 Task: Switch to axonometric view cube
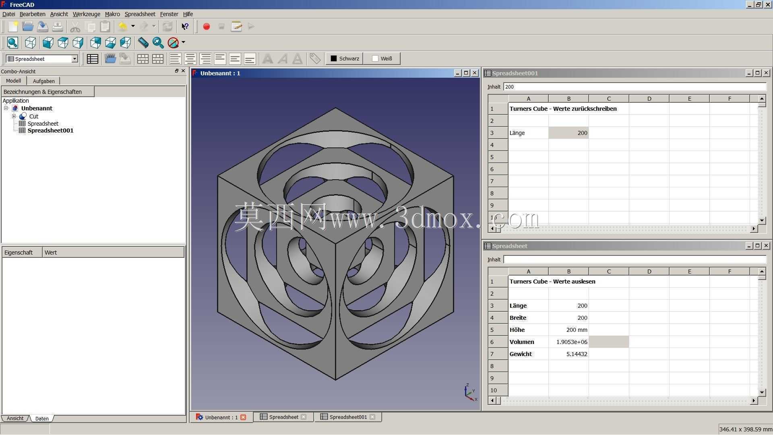click(x=31, y=43)
